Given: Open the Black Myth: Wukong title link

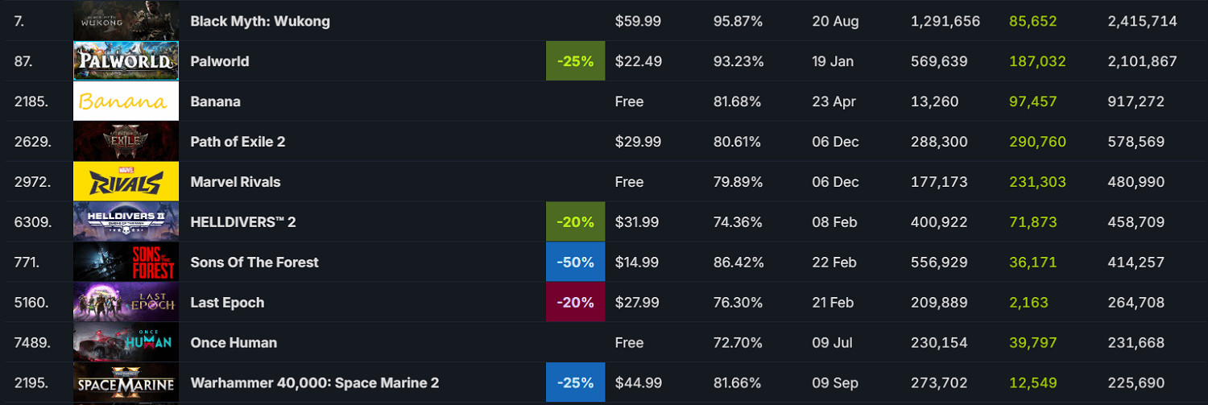Looking at the screenshot, I should [x=260, y=21].
